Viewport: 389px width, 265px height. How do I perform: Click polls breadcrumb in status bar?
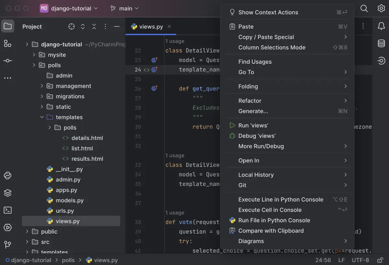[x=68, y=260]
